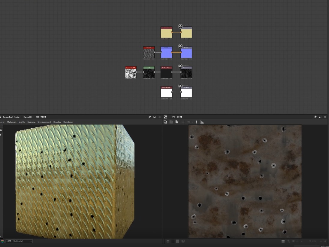Toggle the pin on the 3D VIEW panel
This screenshot has height=247, width=329.
click(149, 117)
